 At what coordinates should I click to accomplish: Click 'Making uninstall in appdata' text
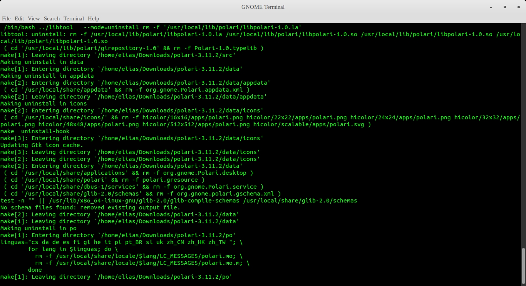[47, 76]
